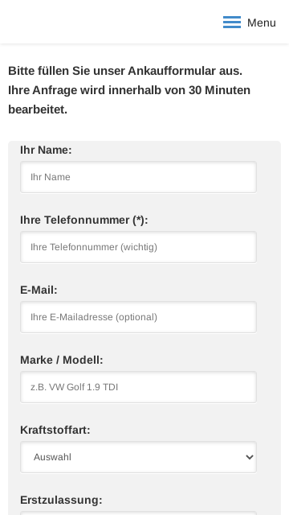Click the 'Bitte füllen Sie unser Ankaufformular aus' heading
This screenshot has height=515, width=289.
tap(125, 71)
